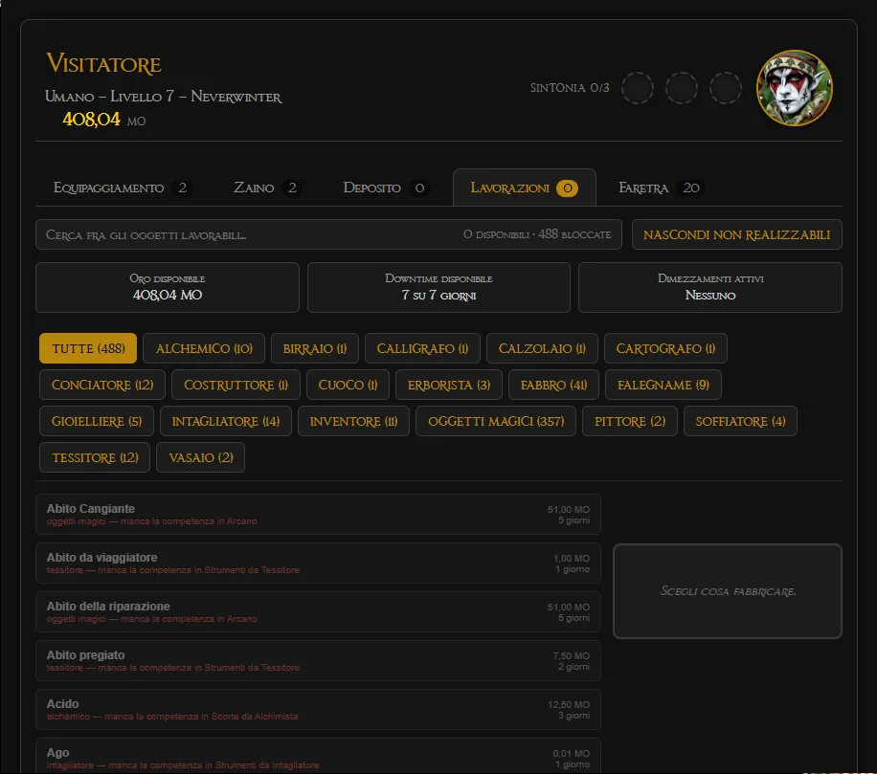Choose the Ago recipe row
The width and height of the screenshot is (877, 774).
pos(318,756)
